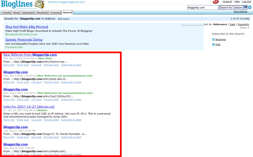Open 'Speedy Personals Dating' sponsored link
Viewport: 253px width, 157px height.
click(x=24, y=40)
